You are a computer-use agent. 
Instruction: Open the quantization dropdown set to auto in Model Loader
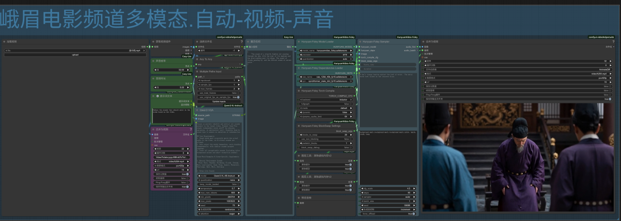point(327,59)
